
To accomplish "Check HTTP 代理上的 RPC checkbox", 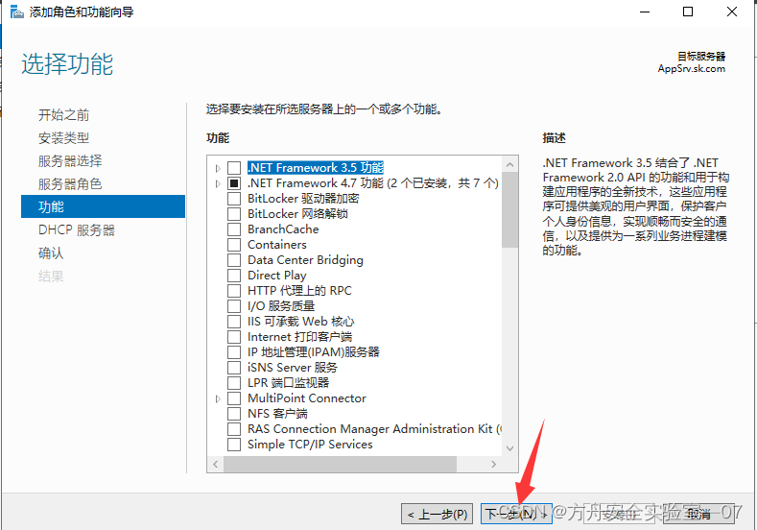I will point(234,291).
